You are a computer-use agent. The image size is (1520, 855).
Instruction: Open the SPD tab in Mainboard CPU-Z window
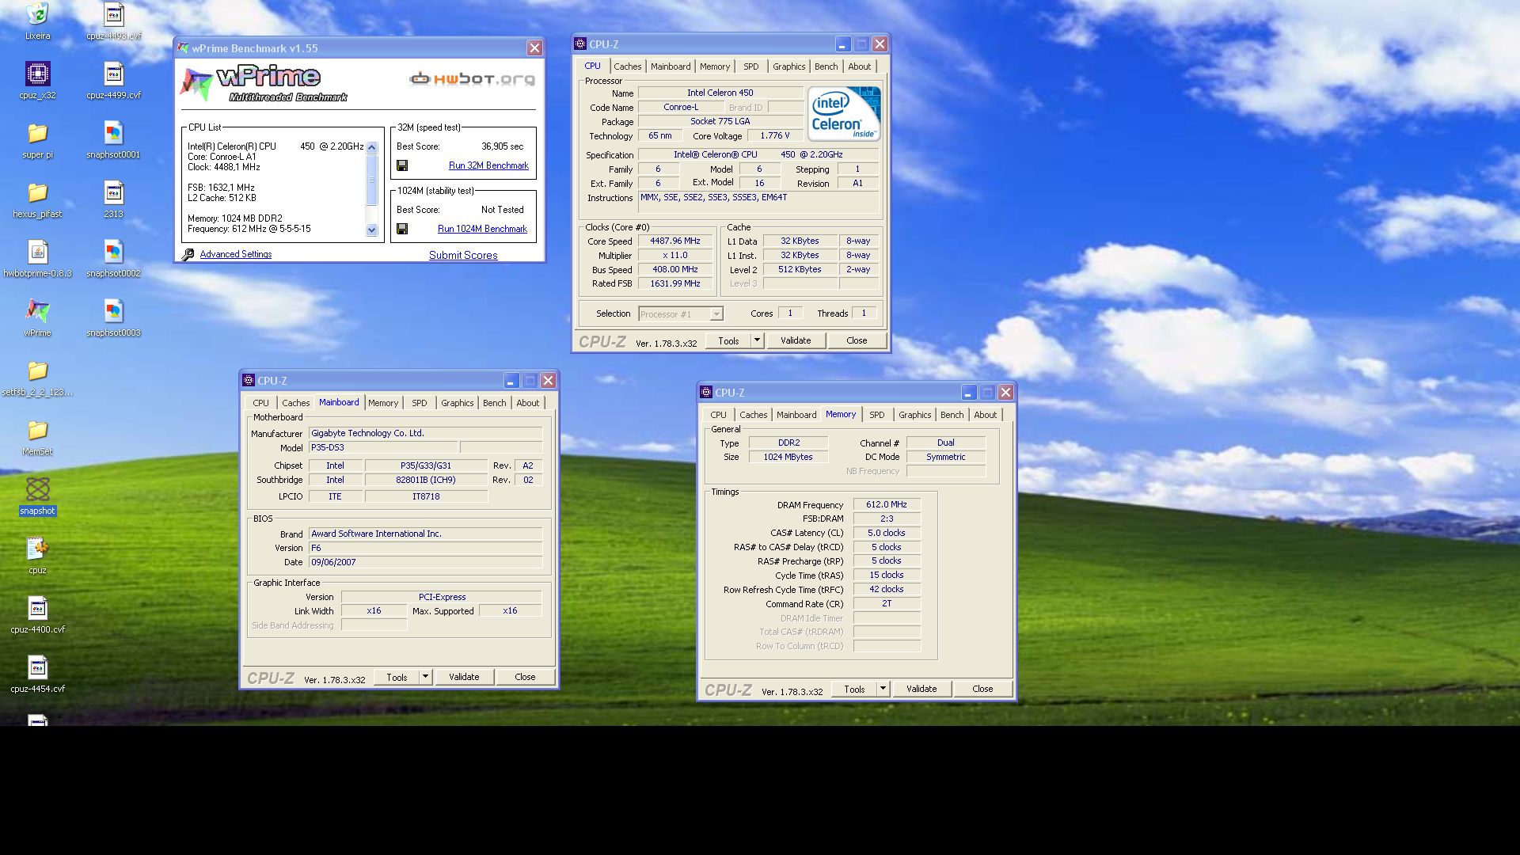coord(419,403)
